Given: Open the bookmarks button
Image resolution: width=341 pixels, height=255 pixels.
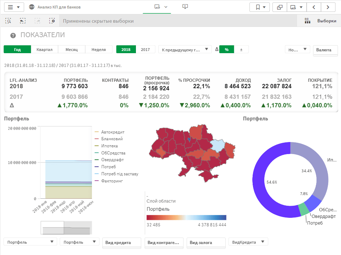Looking at the screenshot, I should click(259, 7).
